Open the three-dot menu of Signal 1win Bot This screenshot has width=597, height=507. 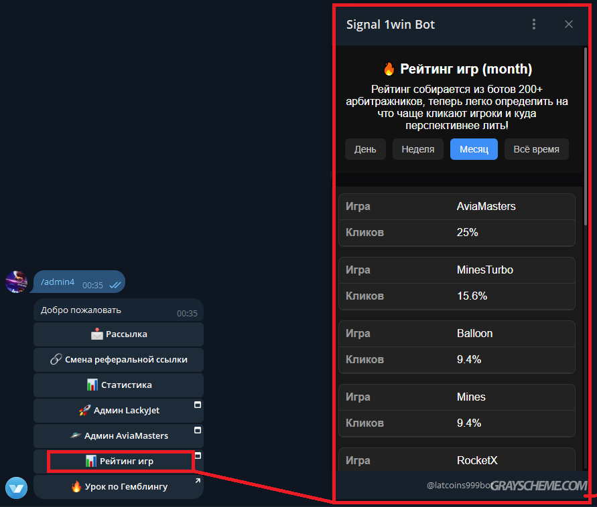[534, 24]
